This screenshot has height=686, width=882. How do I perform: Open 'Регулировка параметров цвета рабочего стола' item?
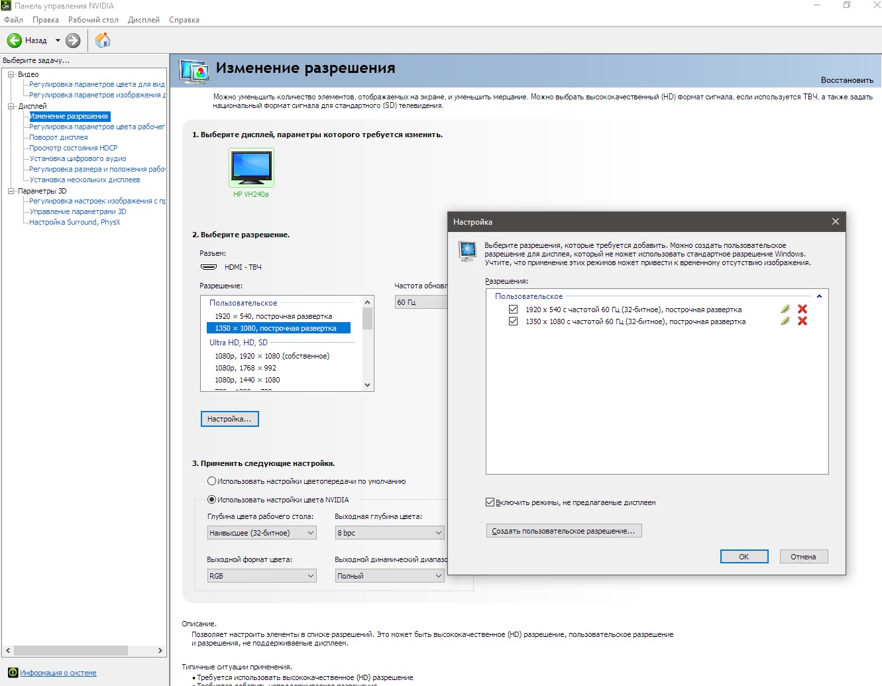click(x=97, y=127)
